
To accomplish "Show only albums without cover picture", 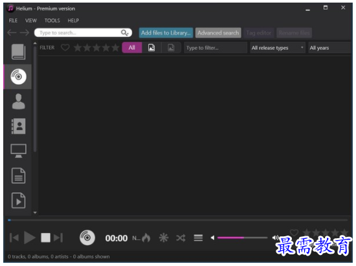I will (171, 48).
